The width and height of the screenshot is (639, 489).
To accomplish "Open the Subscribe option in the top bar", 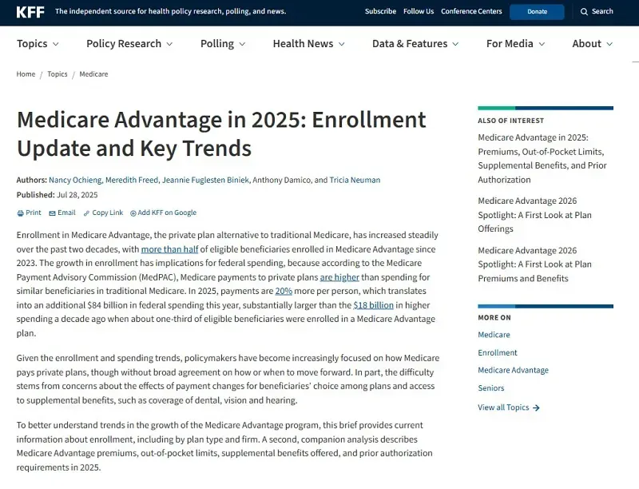I will 380,11.
